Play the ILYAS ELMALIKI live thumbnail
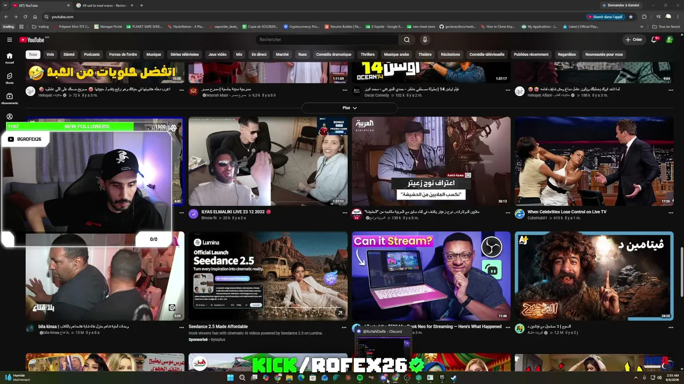The width and height of the screenshot is (684, 384). coord(268,161)
